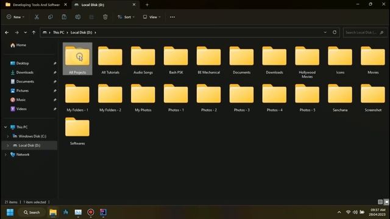Viewport: 390px width, 219px height.
Task: Select the Hollywood Movies folder
Action: 307,61
